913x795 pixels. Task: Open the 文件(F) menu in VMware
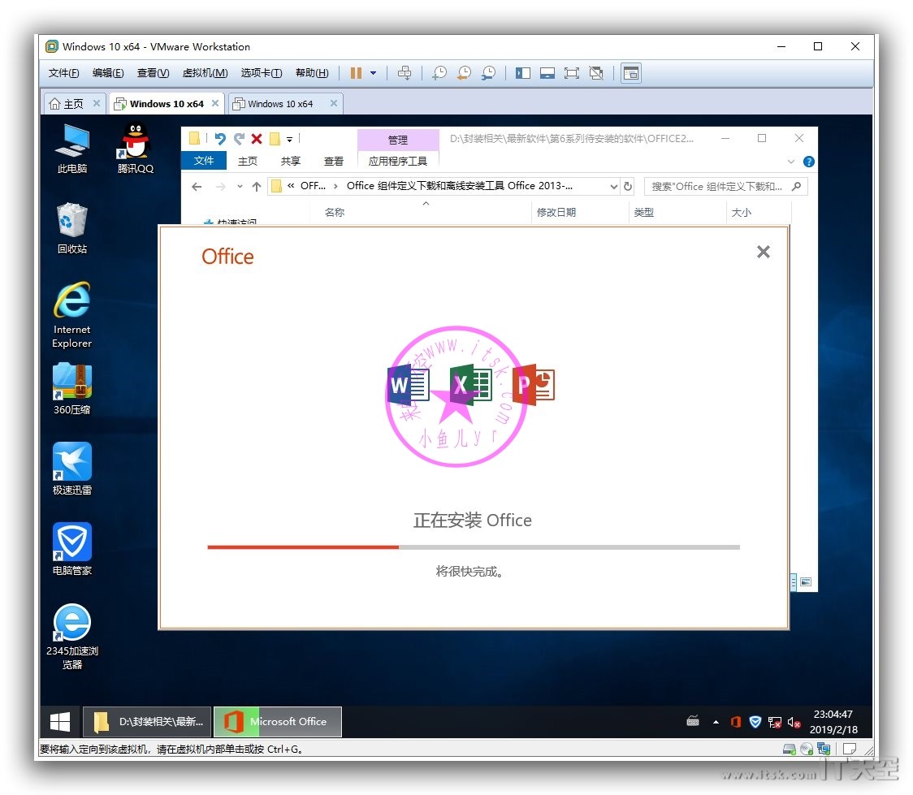[x=63, y=73]
